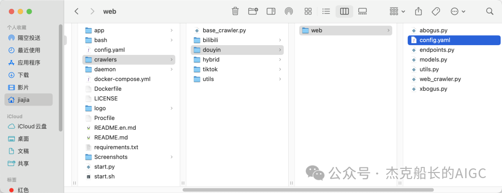Select the tiktok folder
Image resolution: width=502 pixels, height=193 pixels.
237,69
